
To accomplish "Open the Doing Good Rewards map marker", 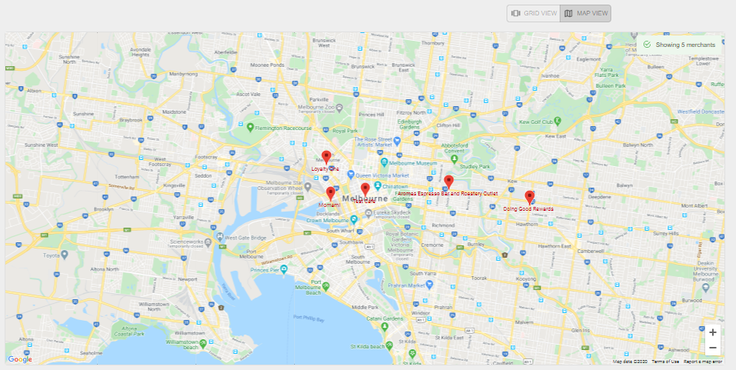I will tap(530, 198).
